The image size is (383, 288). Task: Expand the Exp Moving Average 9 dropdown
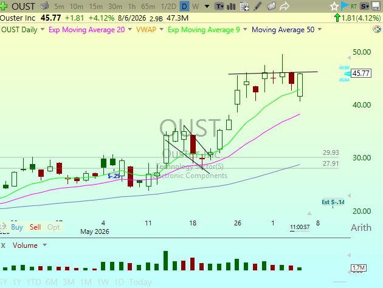coord(245,30)
